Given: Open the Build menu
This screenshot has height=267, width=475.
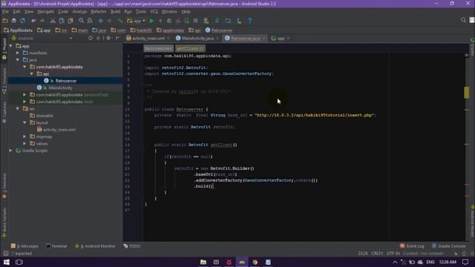Looking at the screenshot, I should (x=116, y=12).
